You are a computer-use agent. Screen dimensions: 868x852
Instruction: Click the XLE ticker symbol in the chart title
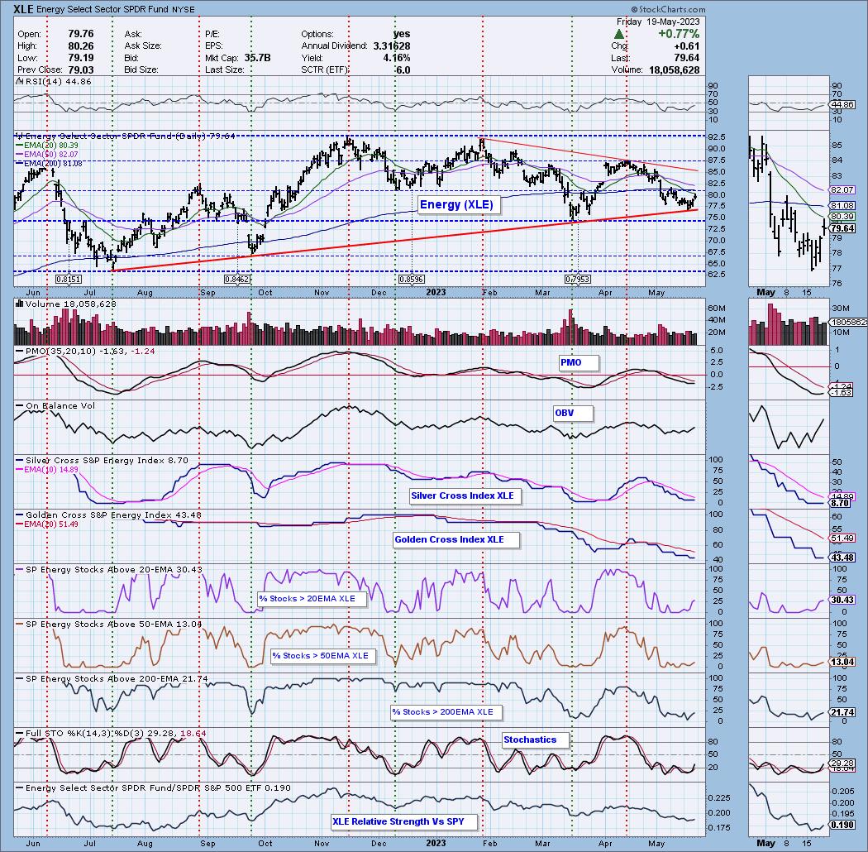[x=23, y=9]
